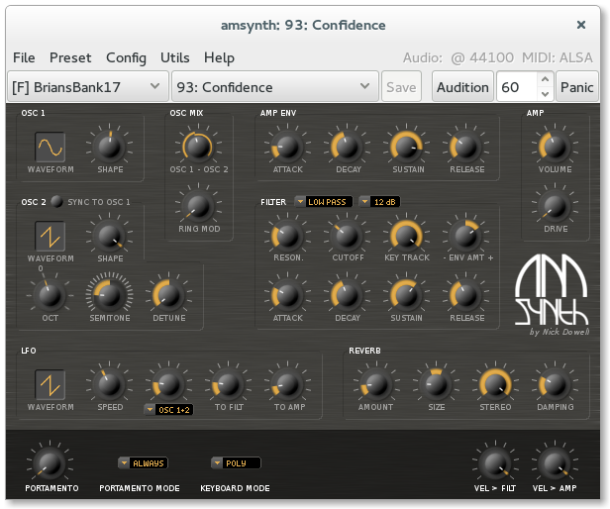Click the Amp Env Attack knob
The width and height of the screenshot is (610, 509).
point(288,147)
